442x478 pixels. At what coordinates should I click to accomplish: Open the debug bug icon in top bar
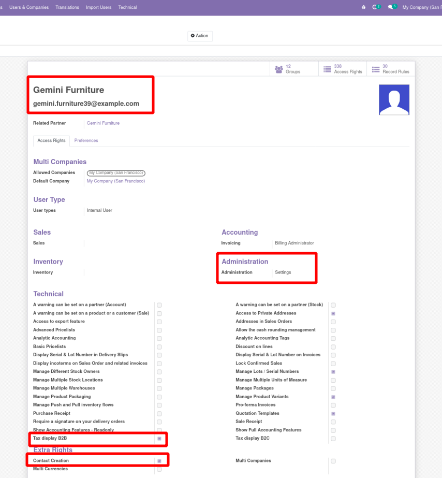tap(363, 7)
